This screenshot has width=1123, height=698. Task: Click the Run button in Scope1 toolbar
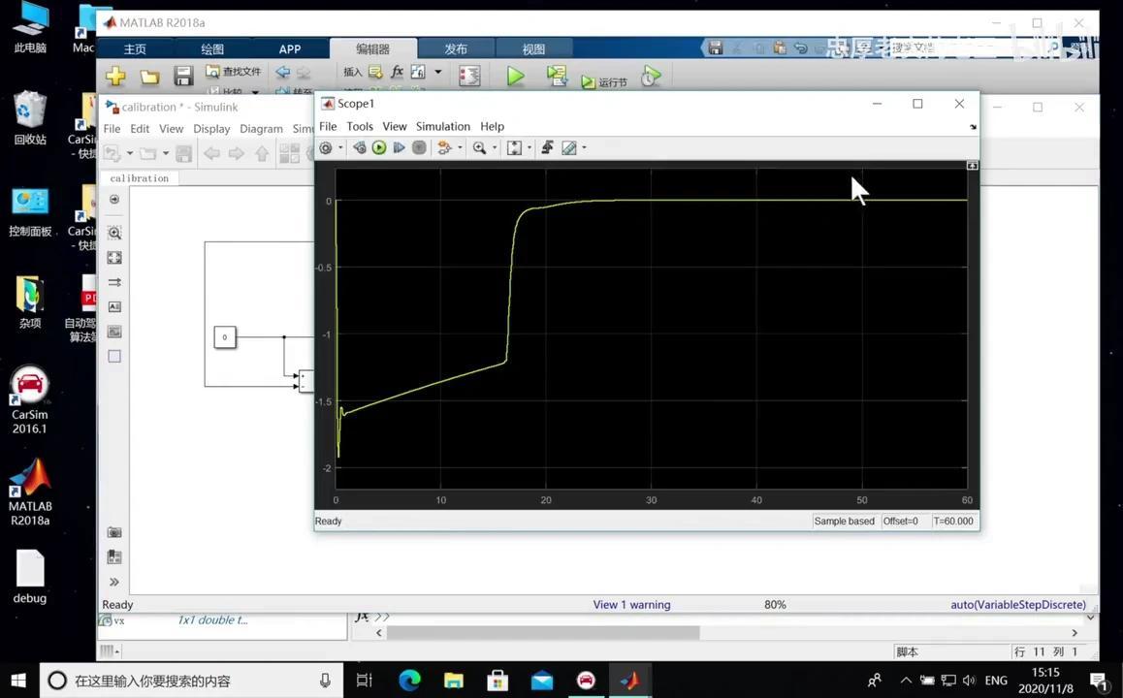[x=379, y=148]
